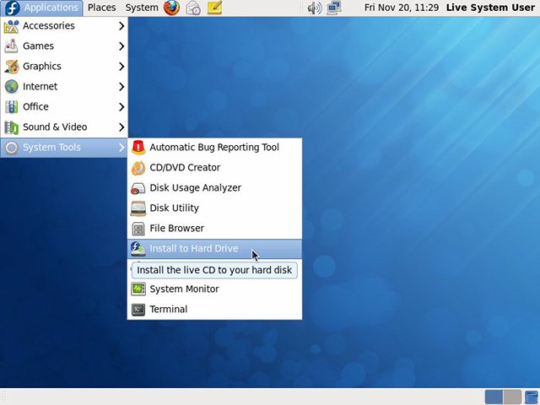Switch to the first workspace
This screenshot has width=540, height=405.
[x=494, y=397]
